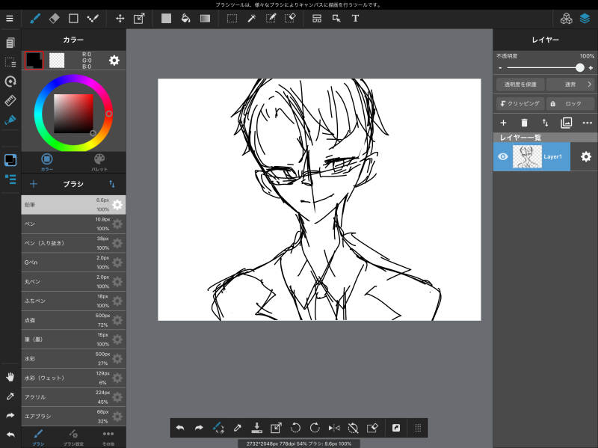Open settings gear for 丸ペン brush
Image resolution: width=598 pixels, height=448 pixels.
click(x=117, y=282)
